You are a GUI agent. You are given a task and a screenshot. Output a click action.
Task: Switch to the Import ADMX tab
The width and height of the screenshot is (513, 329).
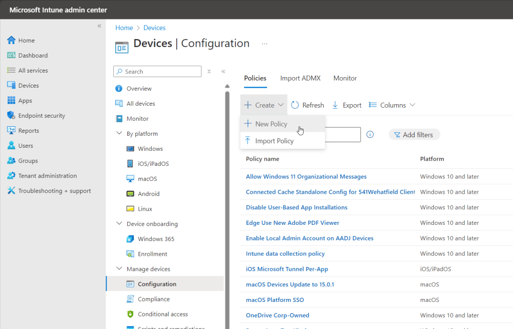pos(300,78)
